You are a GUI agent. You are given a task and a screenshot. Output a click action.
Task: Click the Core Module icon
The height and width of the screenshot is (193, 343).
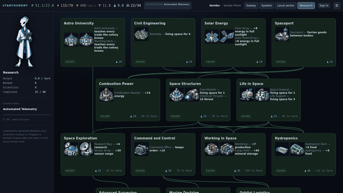176,94
